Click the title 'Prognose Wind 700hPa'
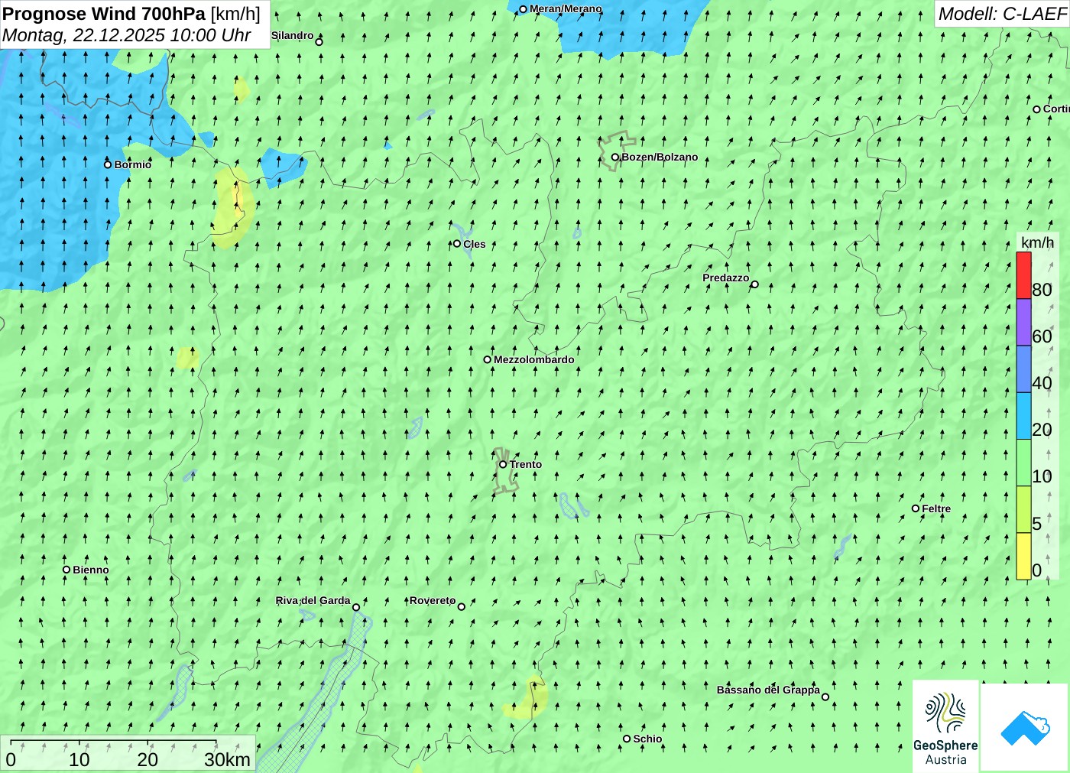The height and width of the screenshot is (773, 1070). 104,14
